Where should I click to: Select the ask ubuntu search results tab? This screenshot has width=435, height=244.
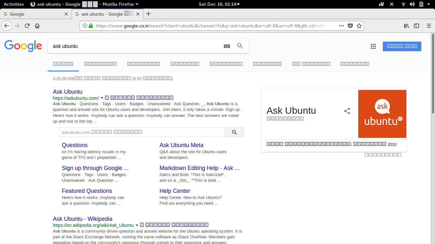tap(107, 14)
